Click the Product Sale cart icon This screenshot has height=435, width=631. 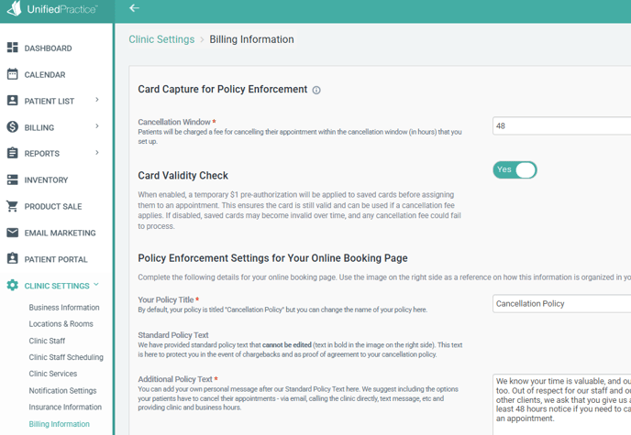(13, 206)
